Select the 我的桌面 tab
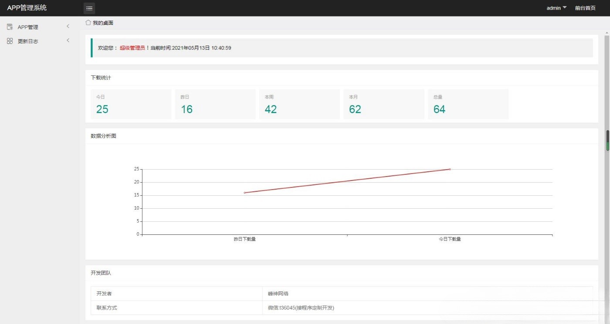Viewport: 610px width, 324px height. [x=103, y=23]
